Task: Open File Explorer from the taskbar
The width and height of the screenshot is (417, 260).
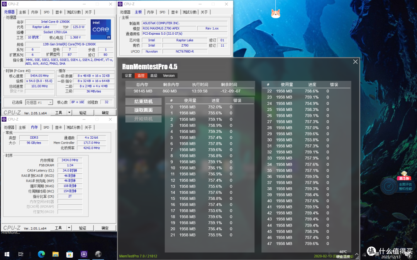Action: point(55,254)
